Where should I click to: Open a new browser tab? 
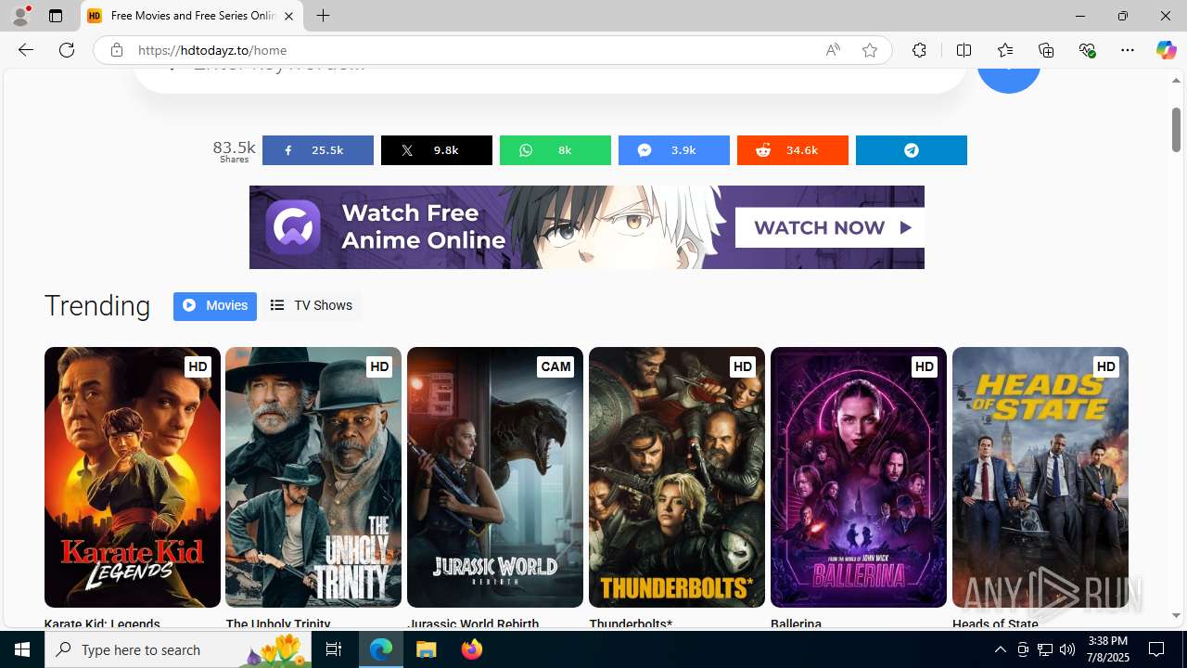tap(324, 16)
